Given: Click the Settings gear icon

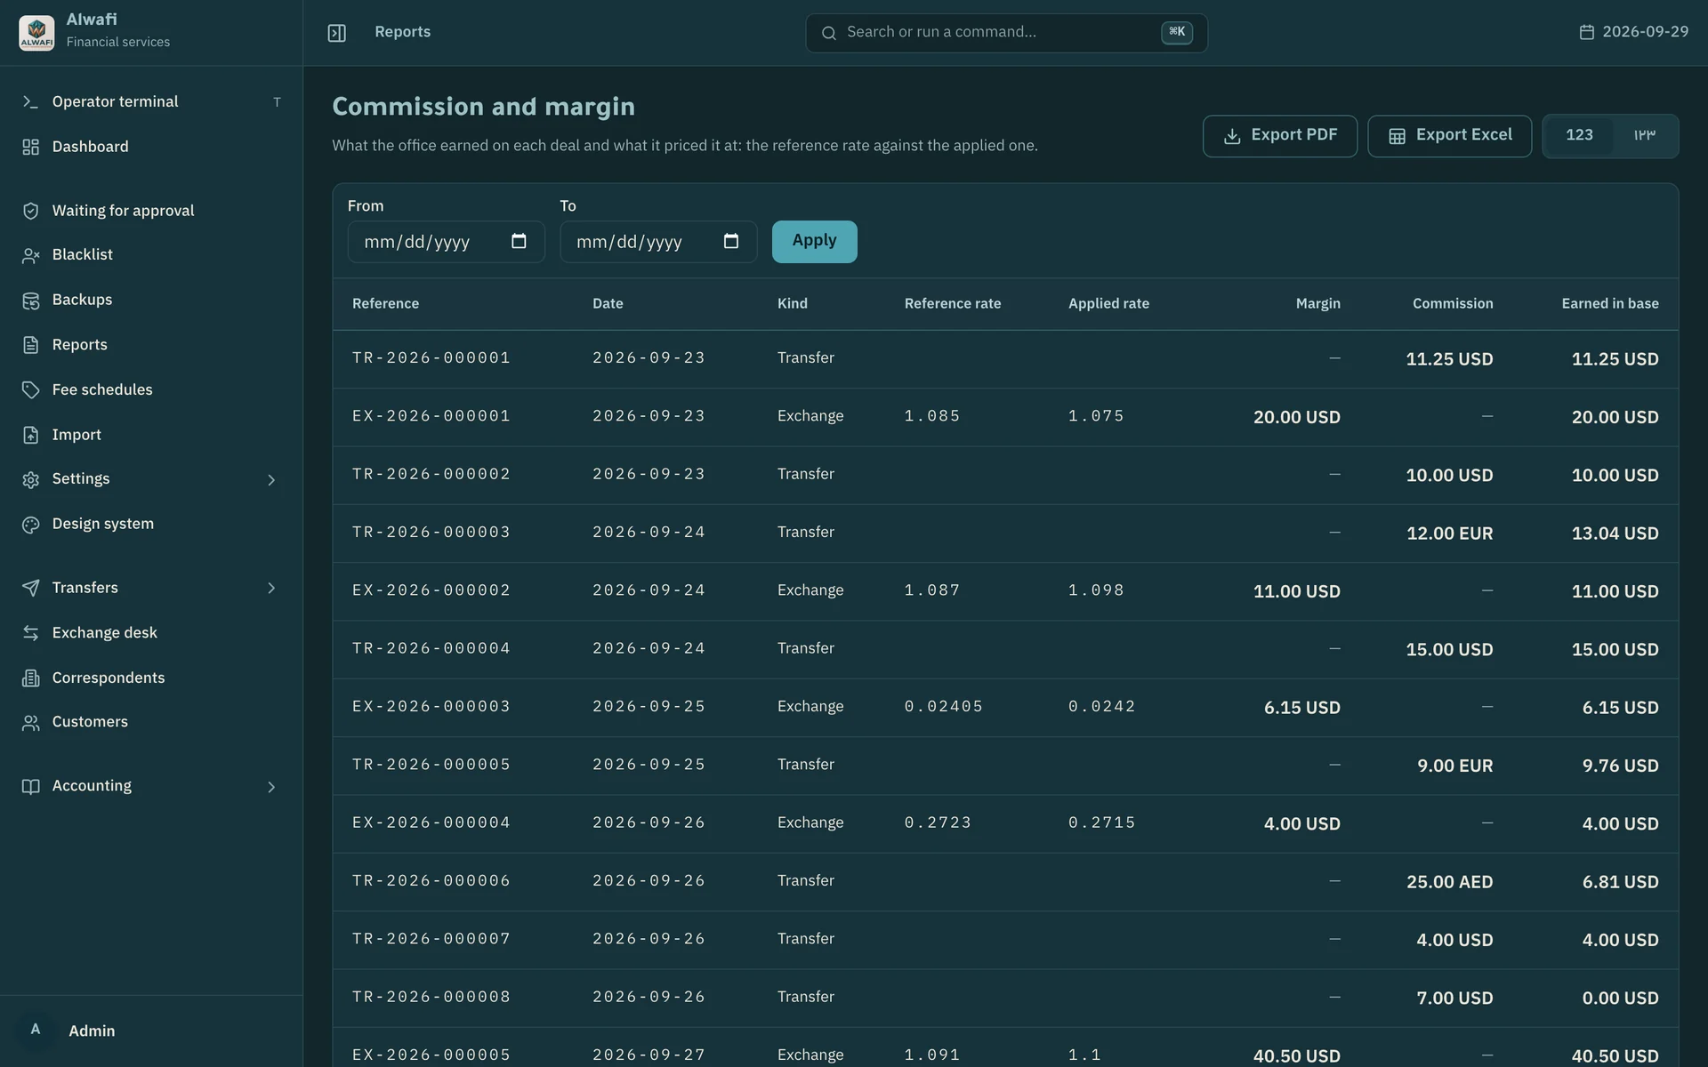Looking at the screenshot, I should pyautogui.click(x=30, y=479).
